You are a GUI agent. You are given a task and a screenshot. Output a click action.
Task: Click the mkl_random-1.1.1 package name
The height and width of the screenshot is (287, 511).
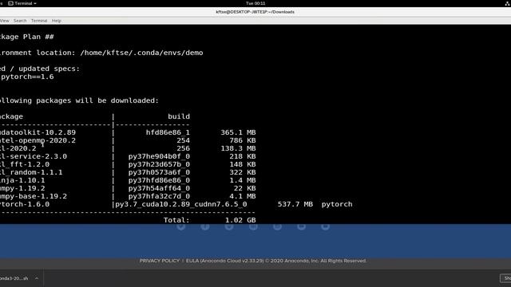click(31, 172)
